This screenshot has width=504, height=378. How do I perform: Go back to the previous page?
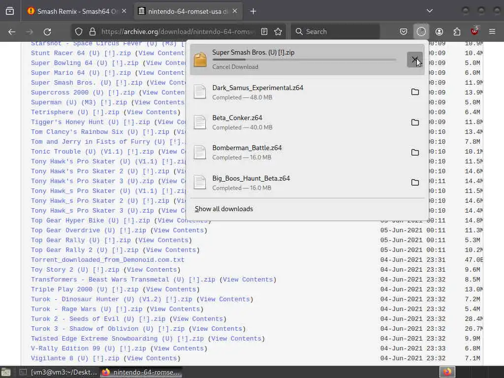click(12, 31)
